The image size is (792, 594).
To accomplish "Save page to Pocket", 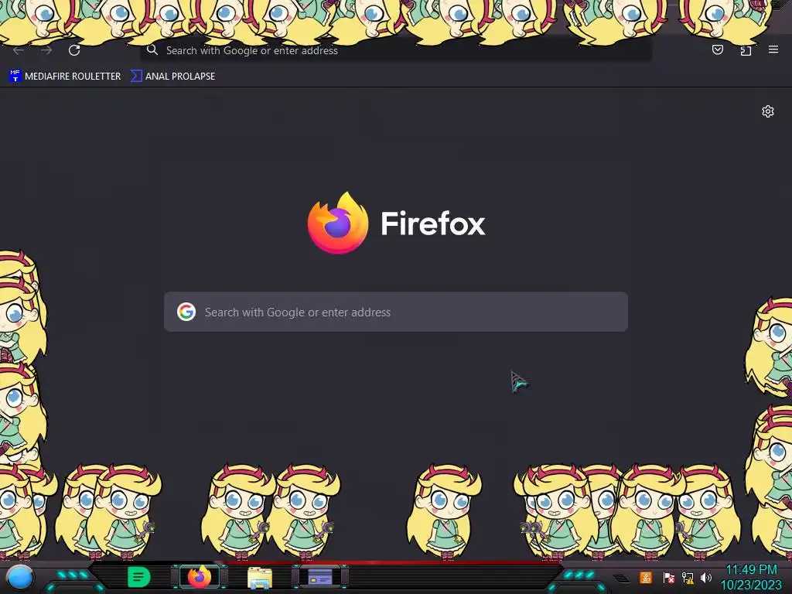I will pyautogui.click(x=717, y=49).
